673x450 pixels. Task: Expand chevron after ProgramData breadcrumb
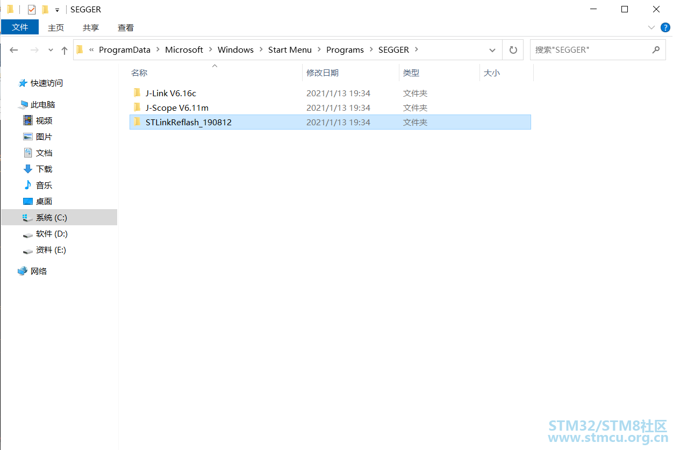[x=157, y=49]
